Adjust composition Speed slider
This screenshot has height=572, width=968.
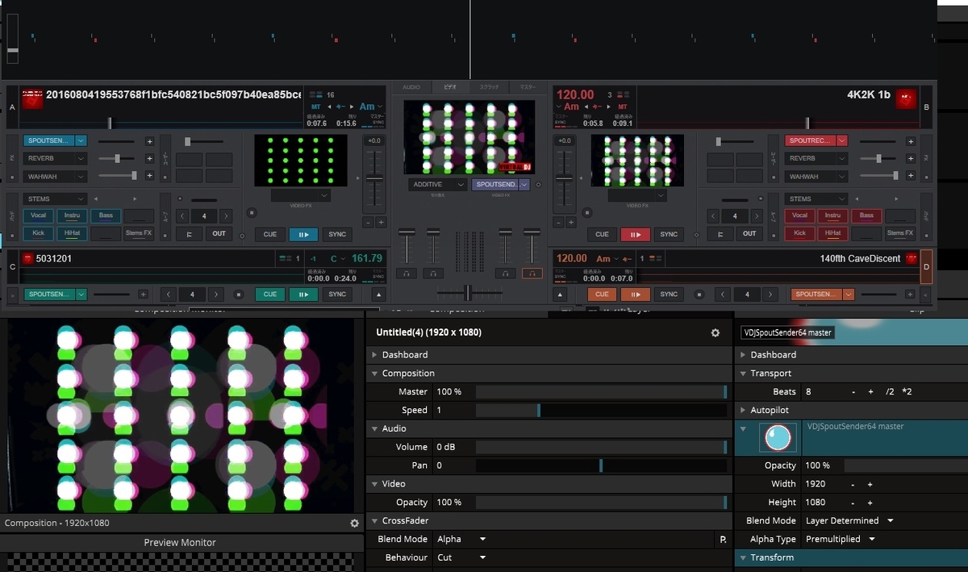[x=602, y=410]
